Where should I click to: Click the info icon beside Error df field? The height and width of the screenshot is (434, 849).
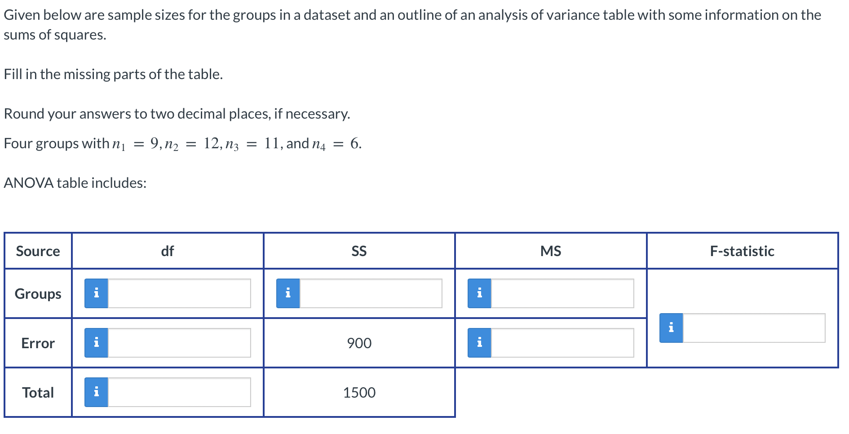coord(96,343)
